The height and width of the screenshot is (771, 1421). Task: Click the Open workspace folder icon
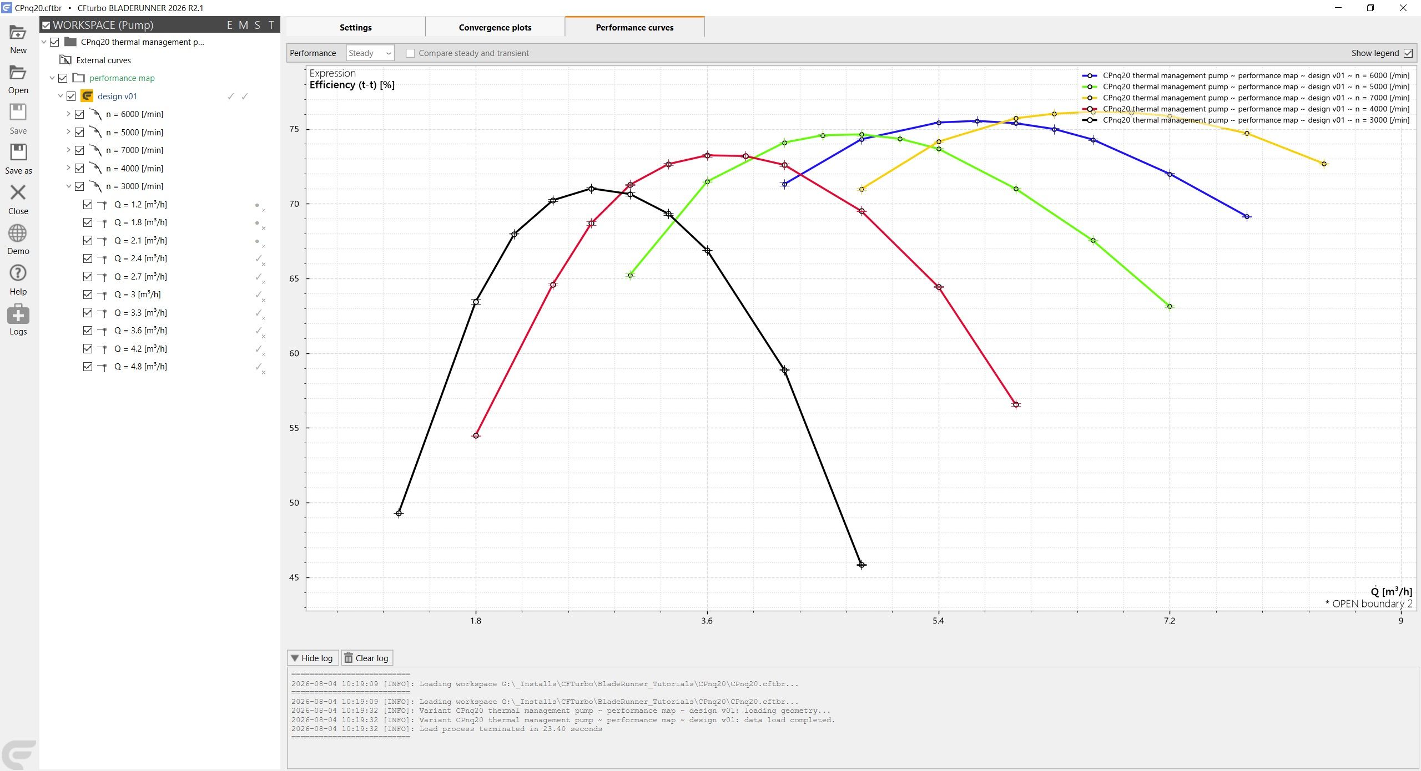tap(18, 73)
